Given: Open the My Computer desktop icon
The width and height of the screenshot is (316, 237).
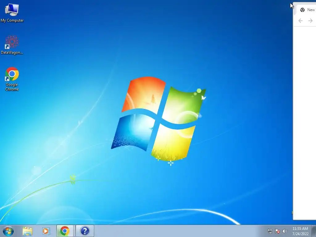Looking at the screenshot, I should click(x=12, y=13).
